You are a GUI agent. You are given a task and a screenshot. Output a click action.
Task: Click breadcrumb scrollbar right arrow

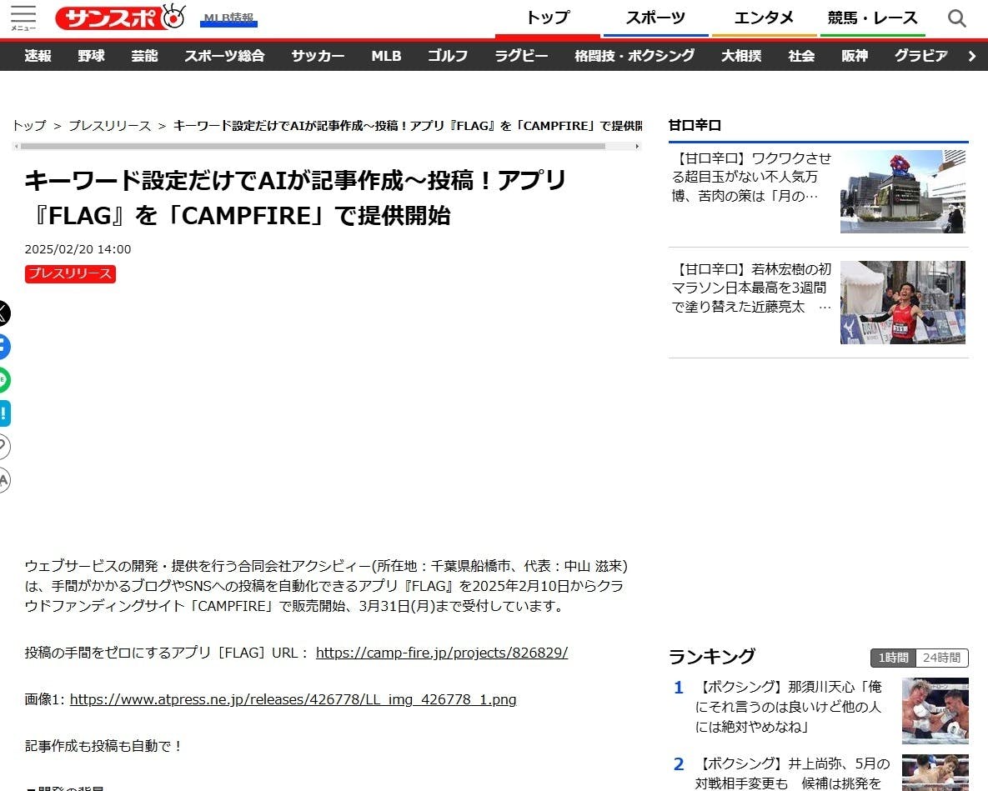(638, 147)
